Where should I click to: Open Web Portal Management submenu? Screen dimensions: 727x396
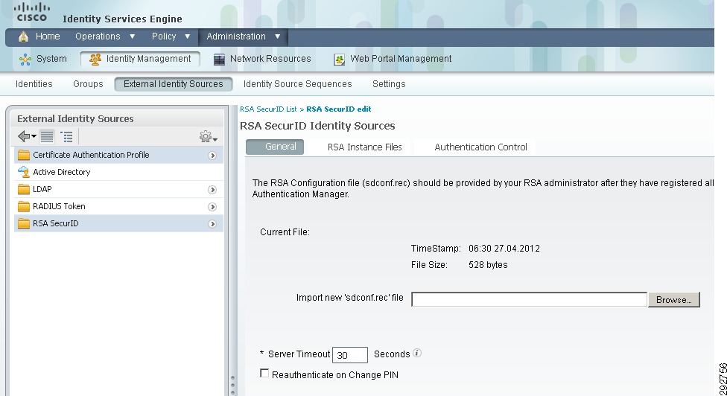[x=401, y=59]
